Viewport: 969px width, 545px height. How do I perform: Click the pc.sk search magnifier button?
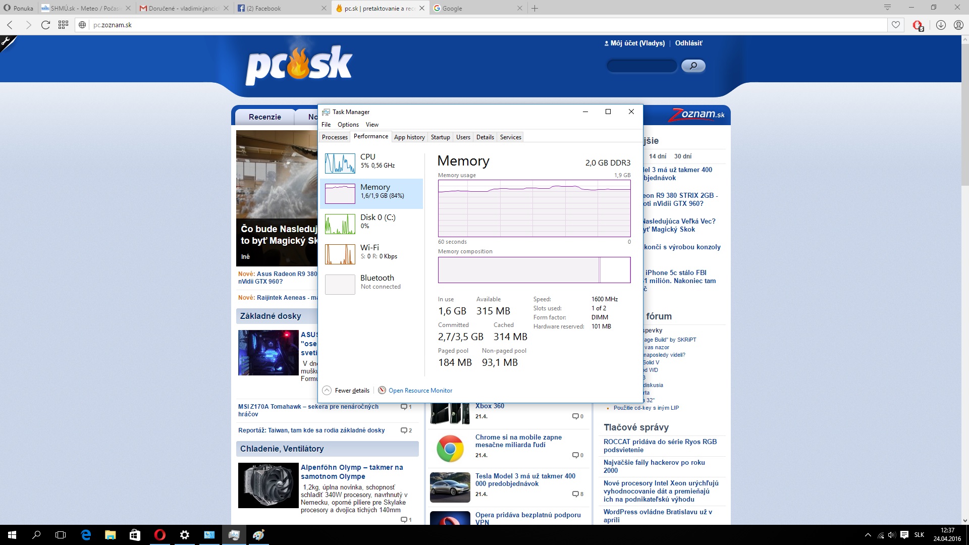pos(693,66)
